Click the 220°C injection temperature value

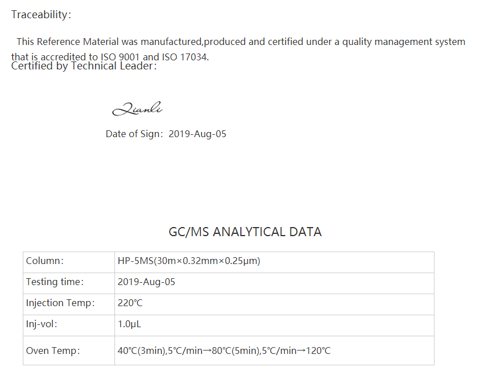pyautogui.click(x=130, y=303)
